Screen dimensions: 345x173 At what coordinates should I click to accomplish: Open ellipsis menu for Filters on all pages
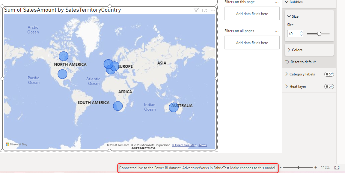pos(277,31)
